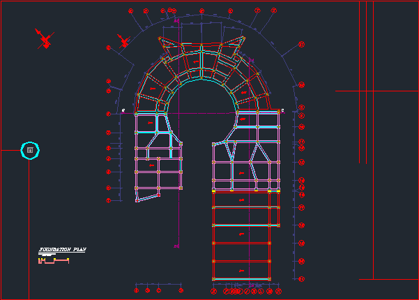Screen dimensions: 419x300
Task: Click the white marker at the arch's right end
Action: point(282,110)
